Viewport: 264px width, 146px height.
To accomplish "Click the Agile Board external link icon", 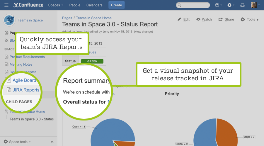I will coord(9,80).
